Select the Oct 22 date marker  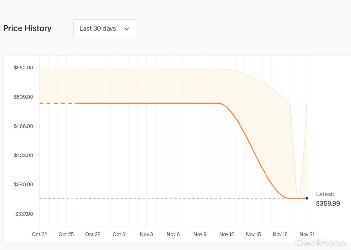[40, 234]
